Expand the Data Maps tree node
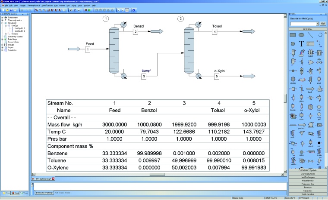The image size is (328, 200). 2,39
